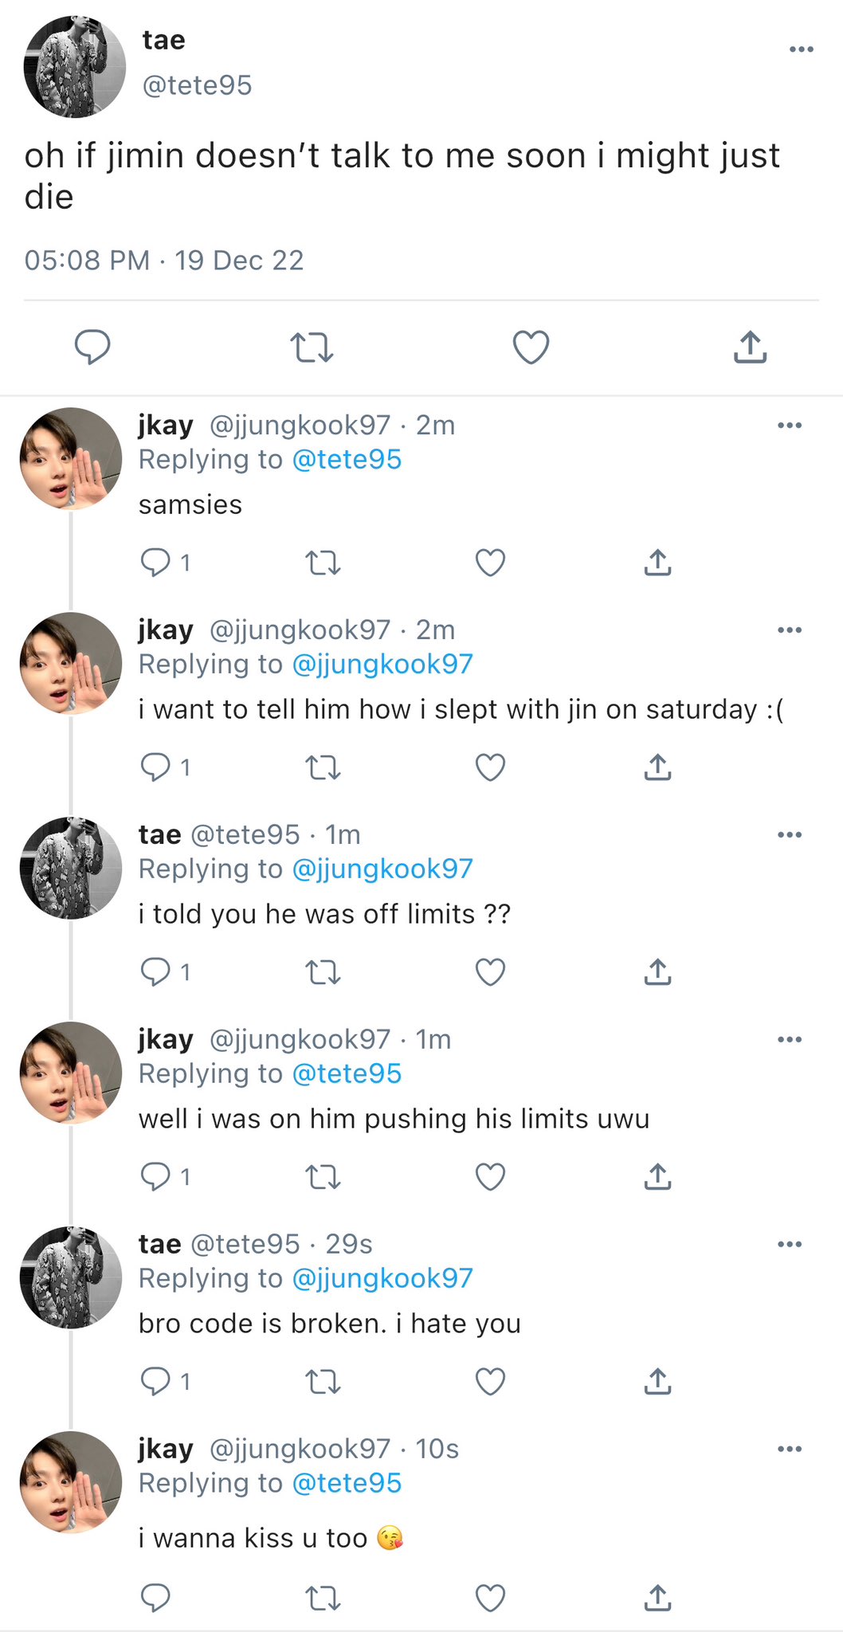Reply to the main tweet by tae
The image size is (843, 1632).
tap(92, 347)
